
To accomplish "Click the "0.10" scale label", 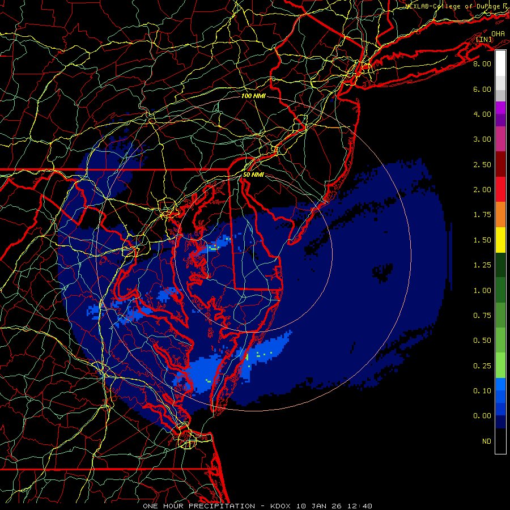I will coord(482,391).
